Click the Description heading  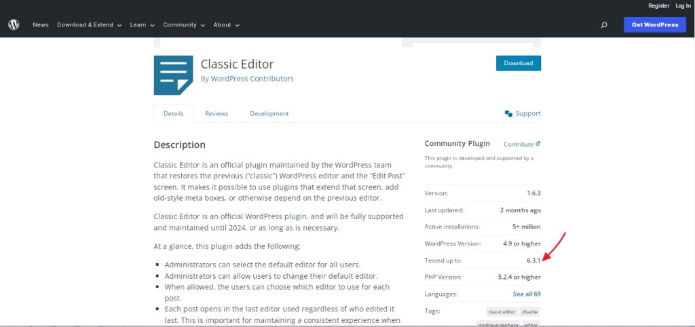point(179,145)
